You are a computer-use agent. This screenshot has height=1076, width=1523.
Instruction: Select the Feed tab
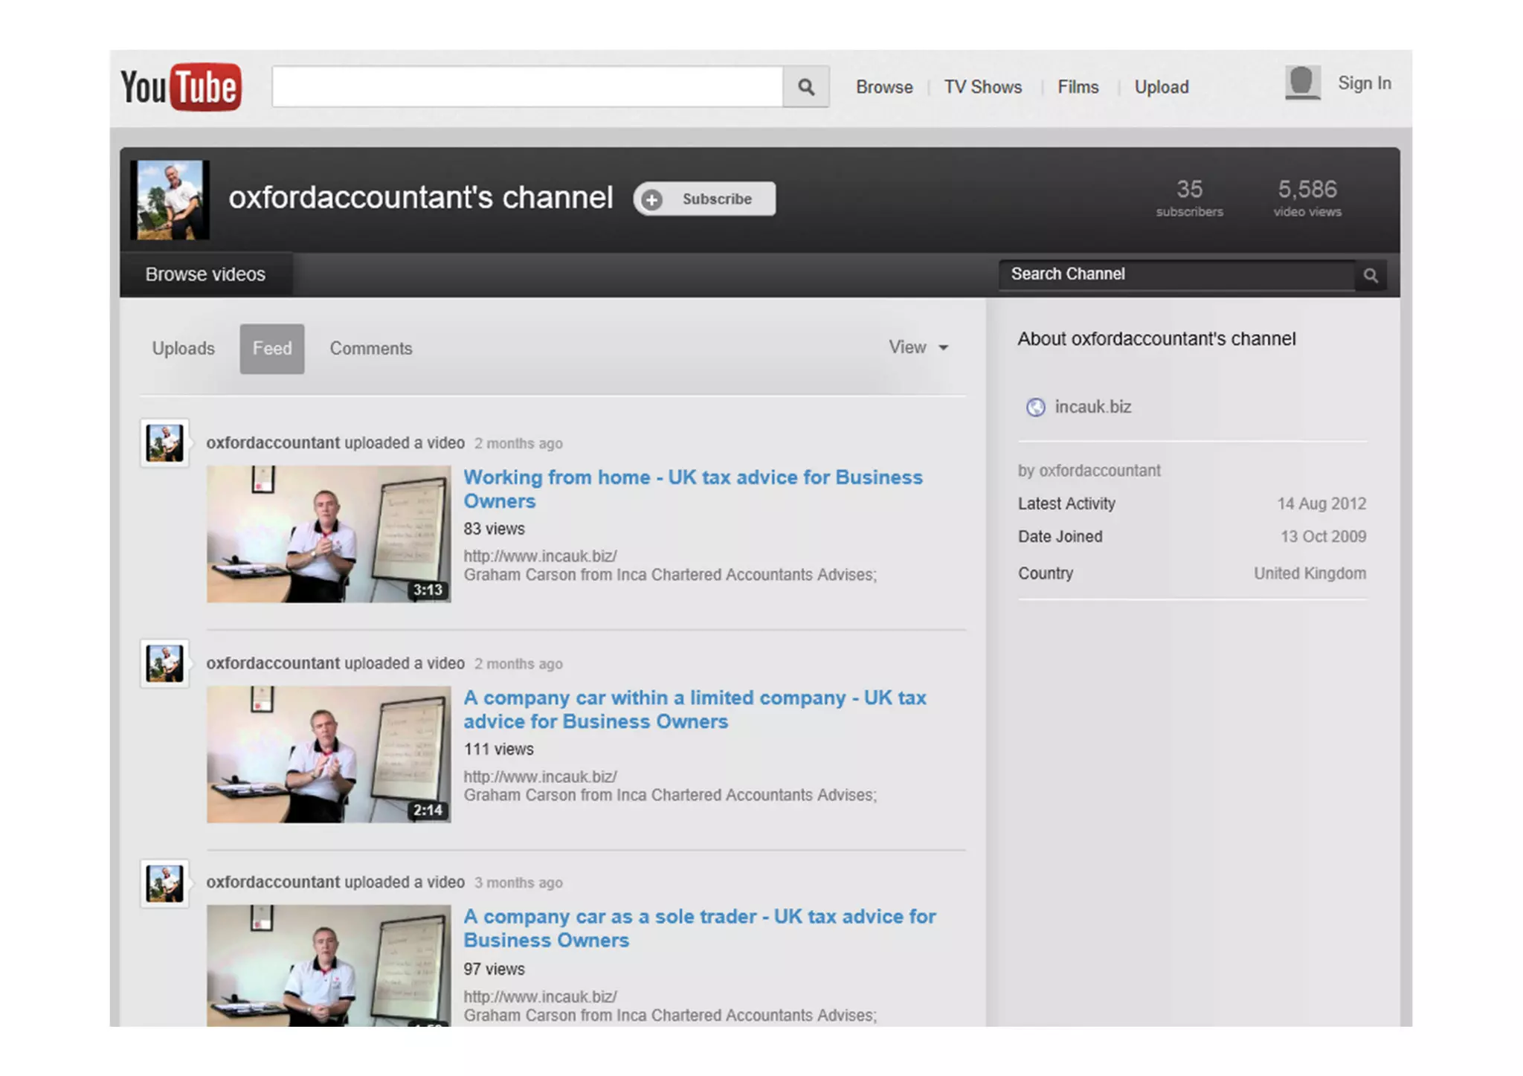271,349
